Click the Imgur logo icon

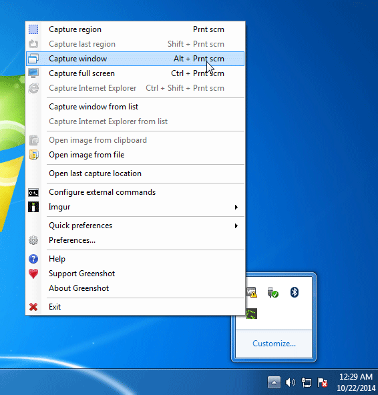coord(33,207)
